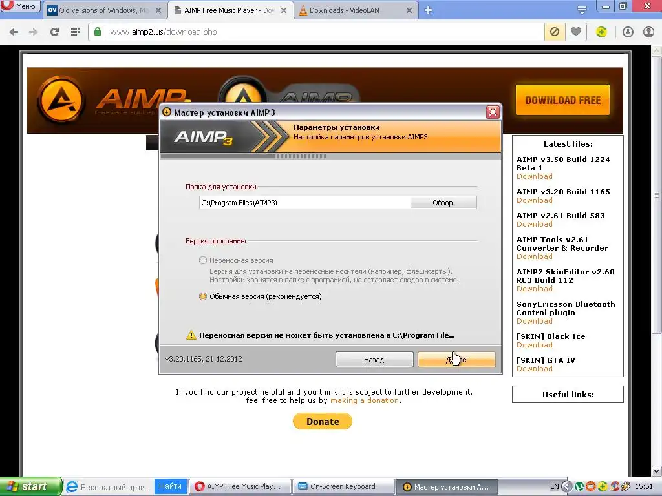
Task: Download AIMP v3.50 Build 1224 Beta 1
Action: (x=534, y=177)
